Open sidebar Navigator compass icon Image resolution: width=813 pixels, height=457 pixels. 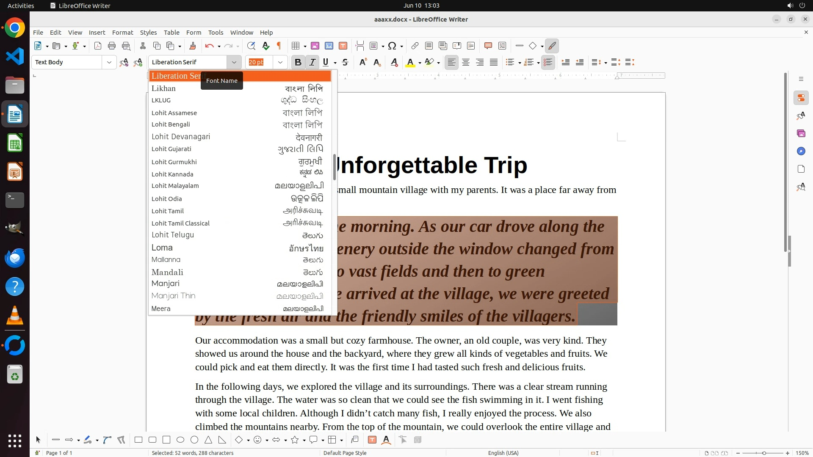(801, 151)
